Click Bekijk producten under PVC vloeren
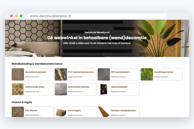 (x=33, y=115)
